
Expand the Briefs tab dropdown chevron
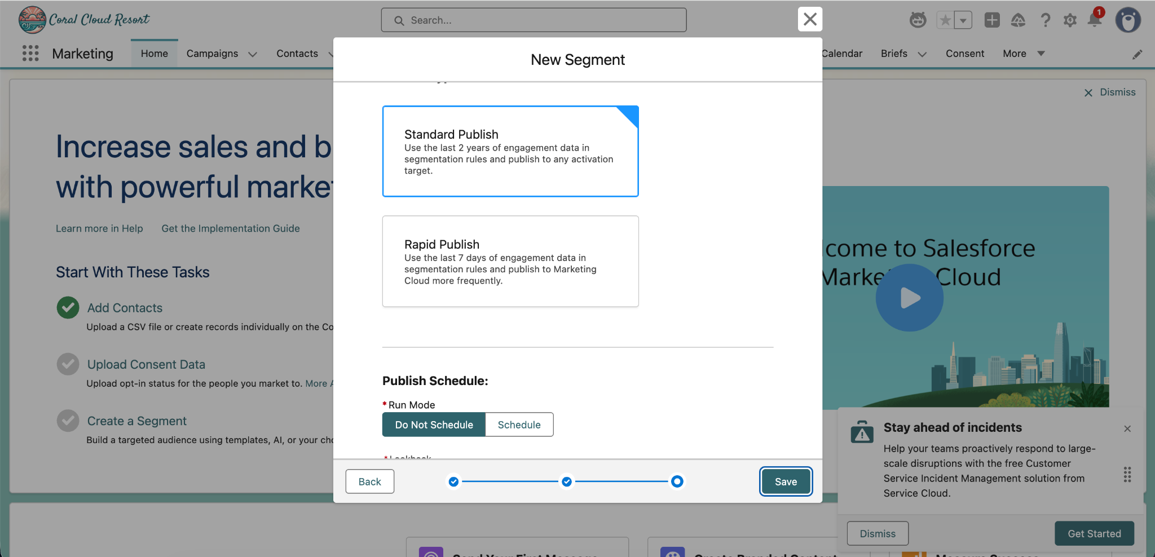[922, 54]
